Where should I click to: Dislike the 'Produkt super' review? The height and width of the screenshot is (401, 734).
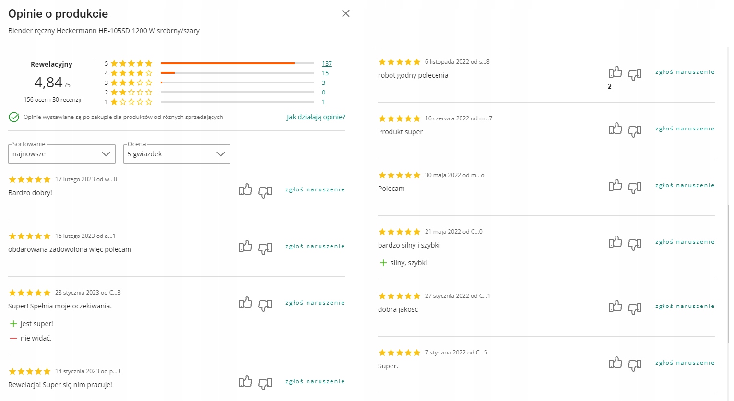pyautogui.click(x=635, y=130)
